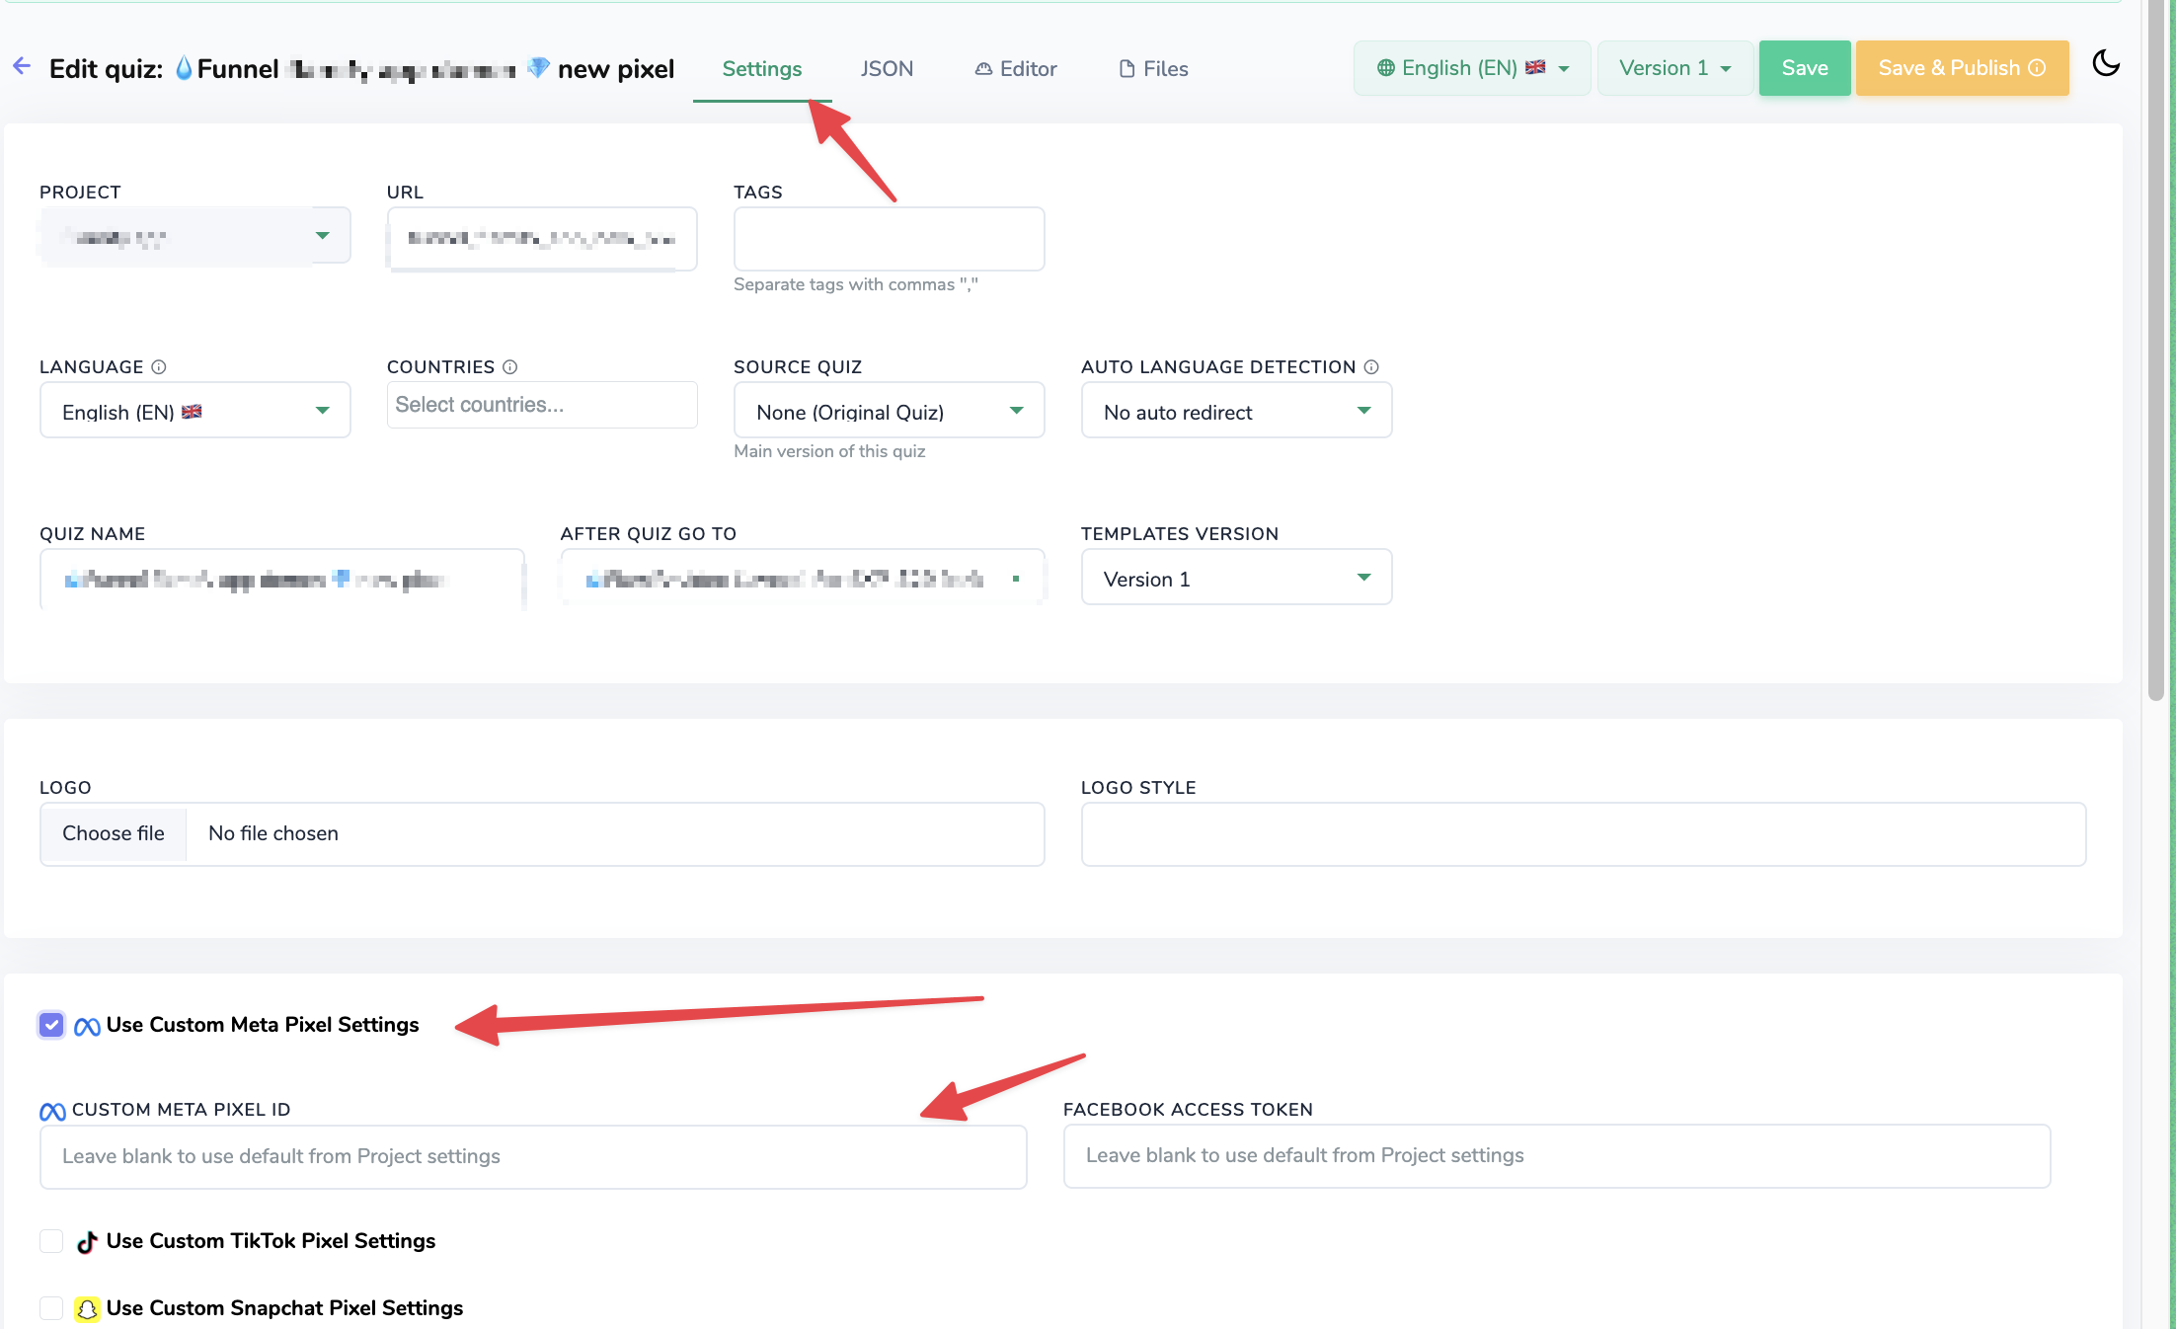
Task: Click the green Save button
Action: (1805, 68)
